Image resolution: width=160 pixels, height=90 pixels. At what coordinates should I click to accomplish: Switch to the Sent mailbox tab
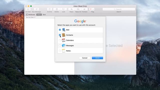click(44, 15)
